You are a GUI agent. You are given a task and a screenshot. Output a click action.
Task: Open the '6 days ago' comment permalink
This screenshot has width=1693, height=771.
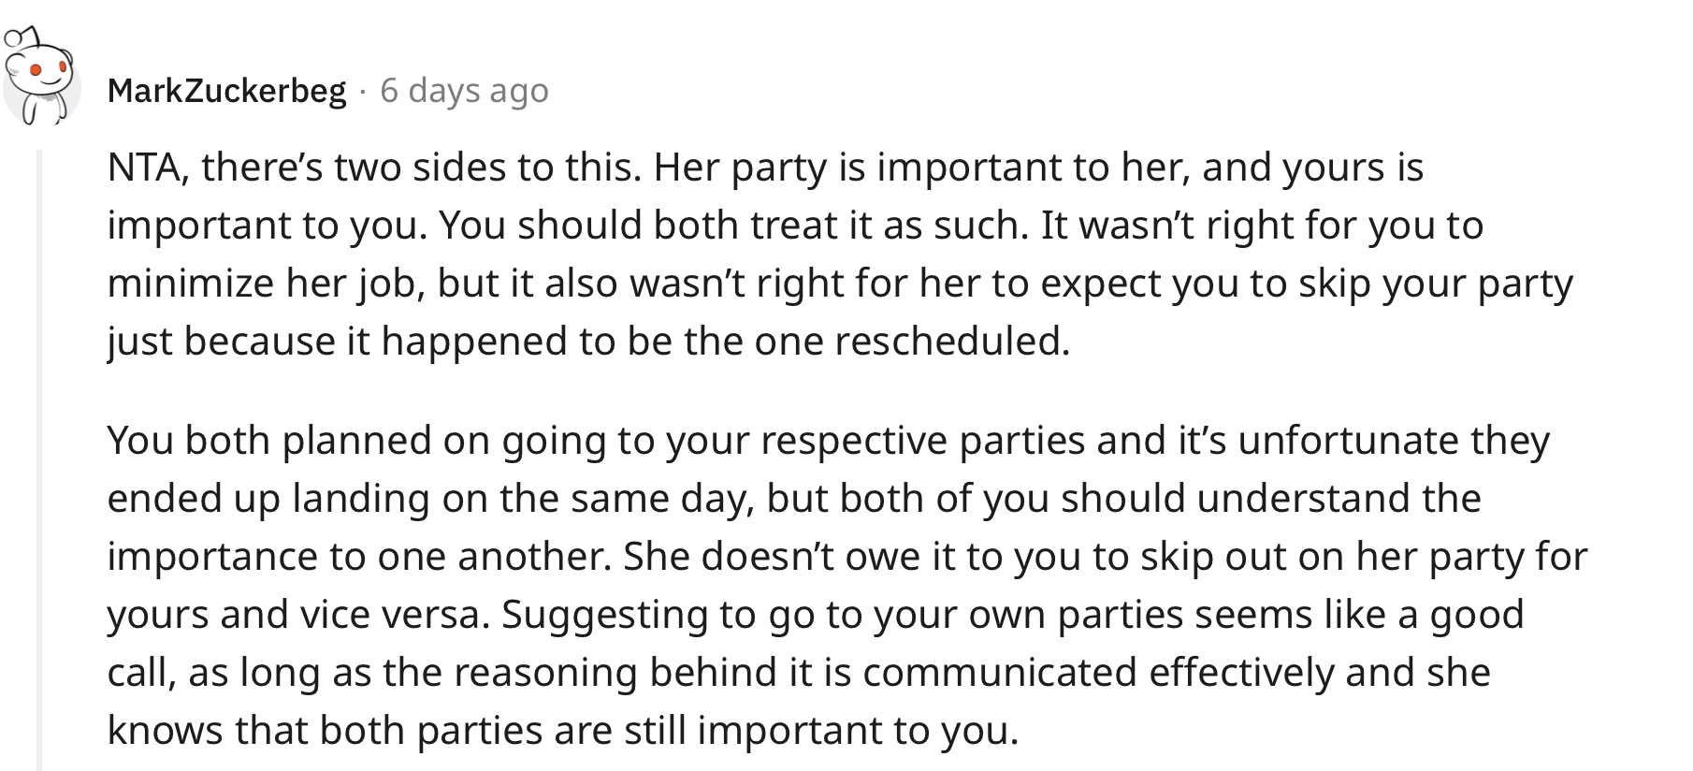[465, 91]
